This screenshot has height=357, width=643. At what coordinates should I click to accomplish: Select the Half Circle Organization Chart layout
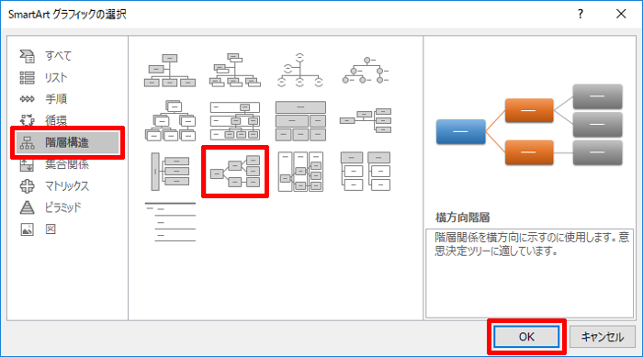coord(300,70)
